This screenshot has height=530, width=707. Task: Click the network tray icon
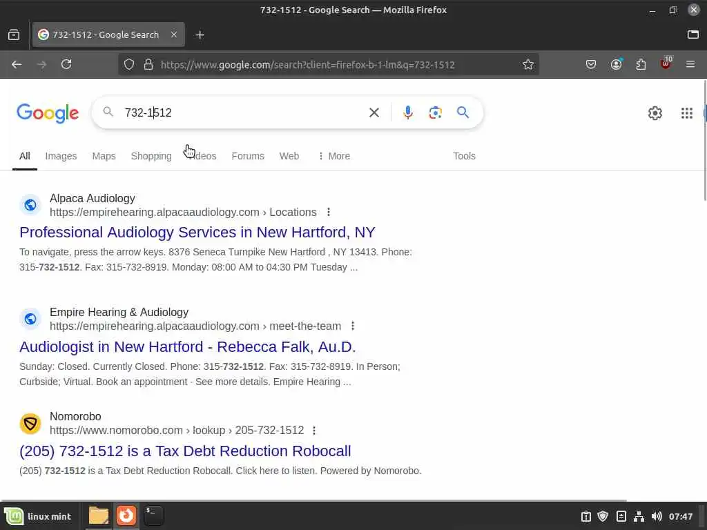click(639, 516)
